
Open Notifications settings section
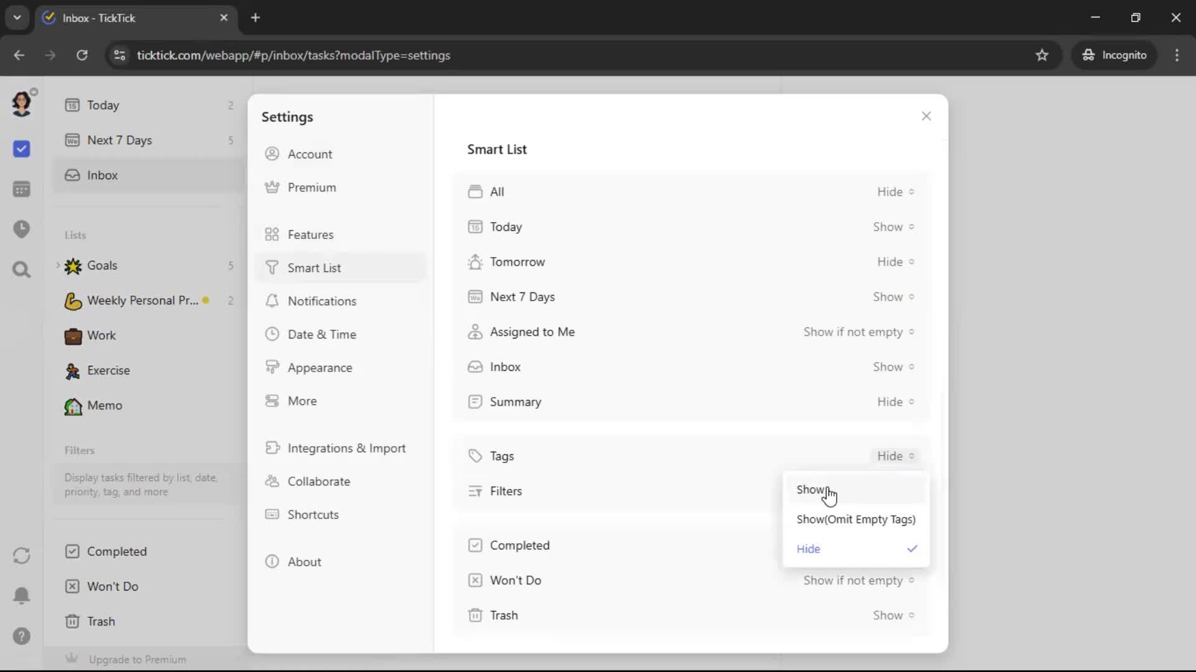tap(321, 301)
